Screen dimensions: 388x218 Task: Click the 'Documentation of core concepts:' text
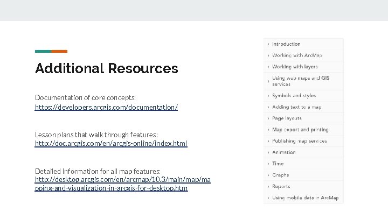(85, 97)
